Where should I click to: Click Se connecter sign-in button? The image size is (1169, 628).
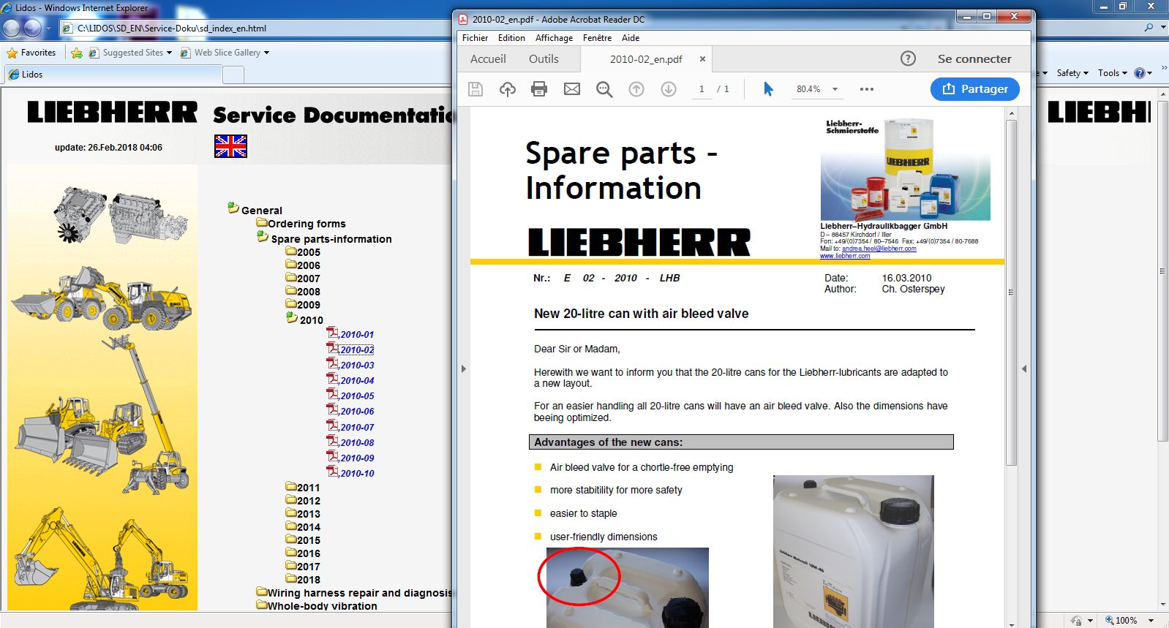coord(974,58)
